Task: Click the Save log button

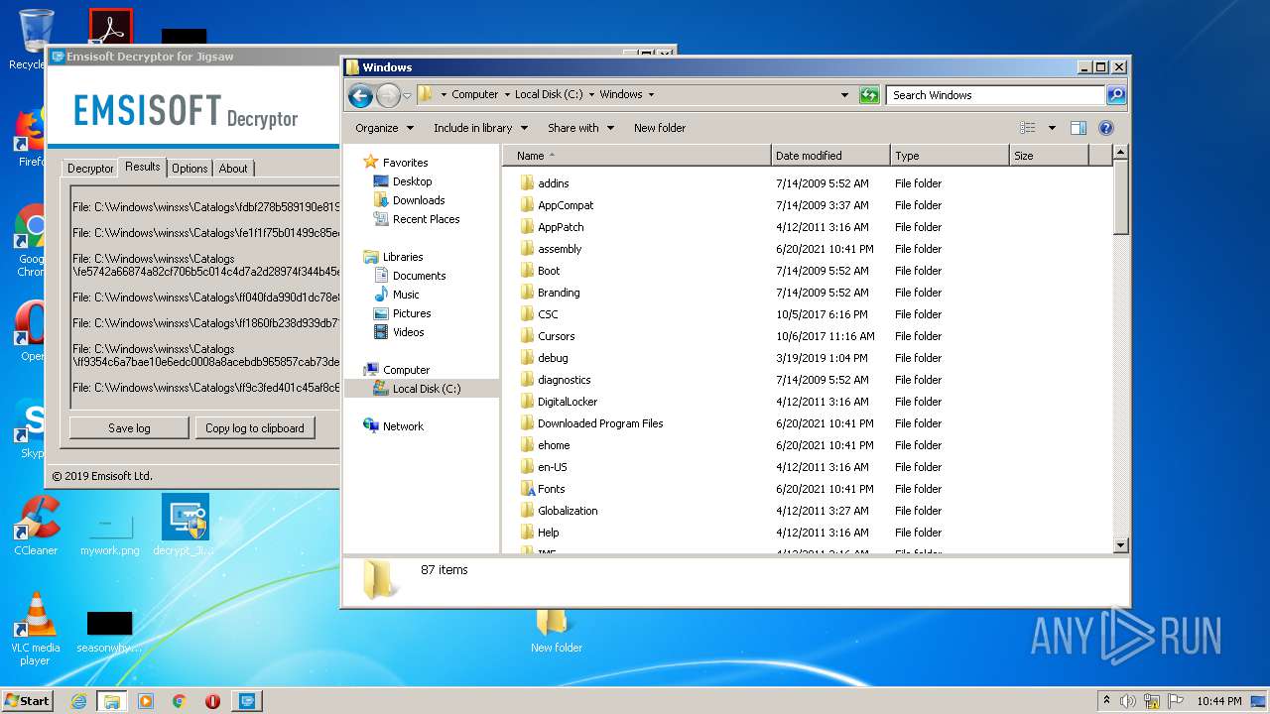Action: [129, 427]
